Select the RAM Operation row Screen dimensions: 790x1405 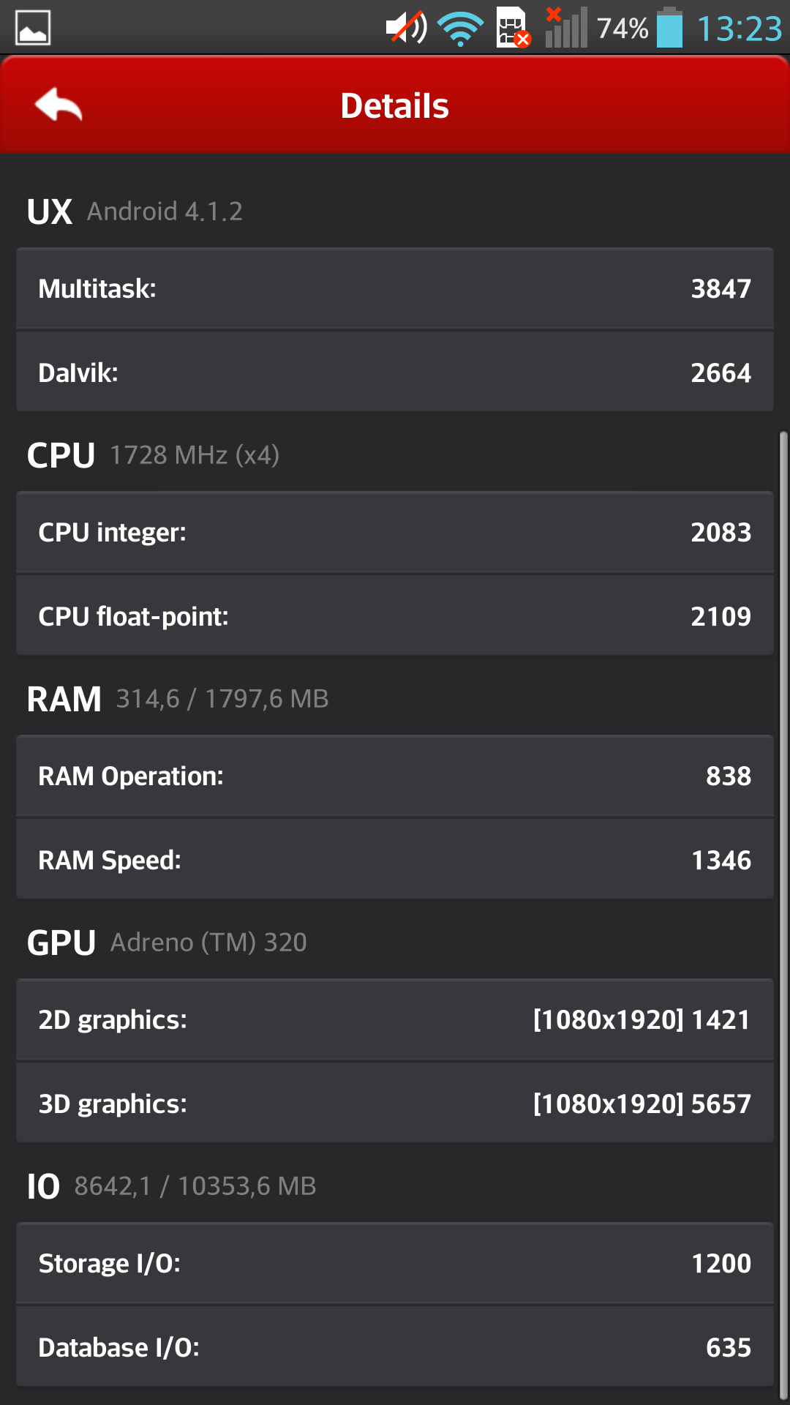pyautogui.click(x=395, y=776)
